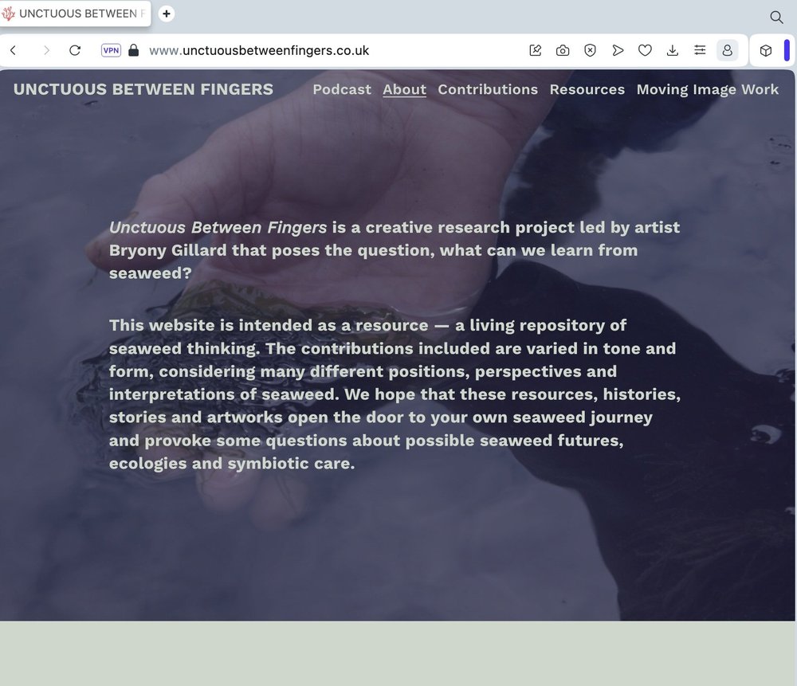
Task: Click the shield icon with an X
Action: pyautogui.click(x=590, y=50)
